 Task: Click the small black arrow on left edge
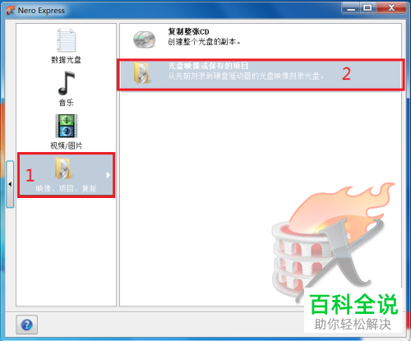click(x=10, y=184)
